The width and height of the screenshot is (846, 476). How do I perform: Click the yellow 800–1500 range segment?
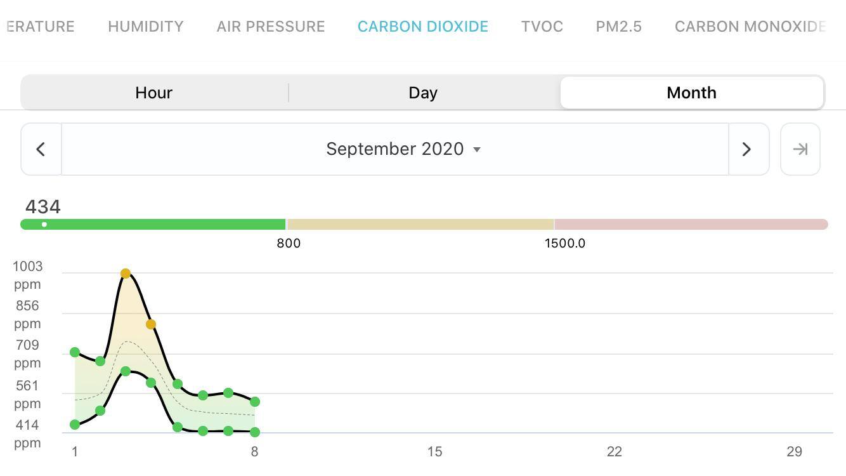(420, 224)
